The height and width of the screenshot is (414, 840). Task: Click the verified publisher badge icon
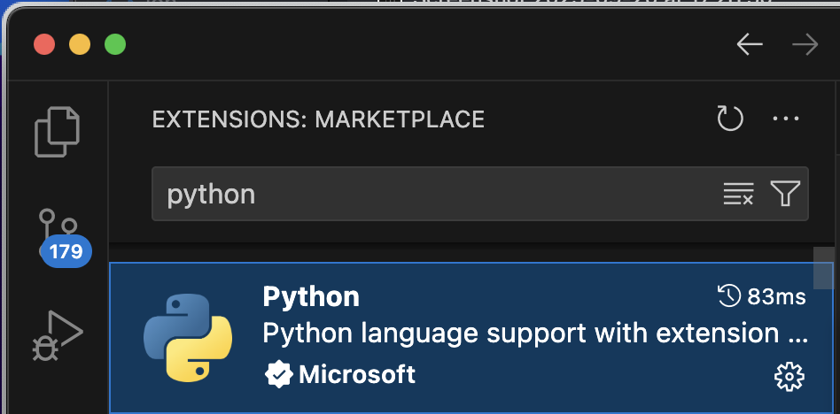[279, 375]
